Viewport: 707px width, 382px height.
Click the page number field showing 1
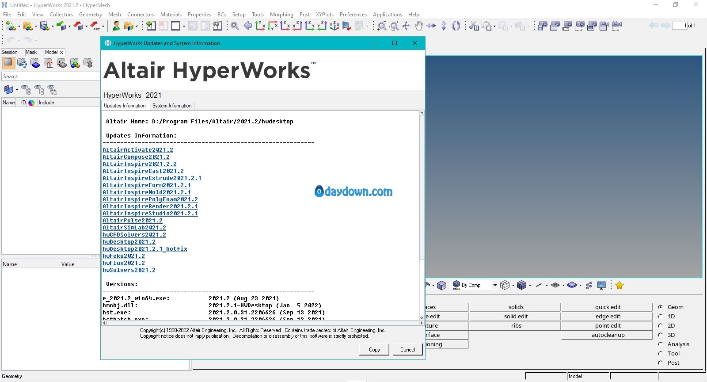pos(680,26)
